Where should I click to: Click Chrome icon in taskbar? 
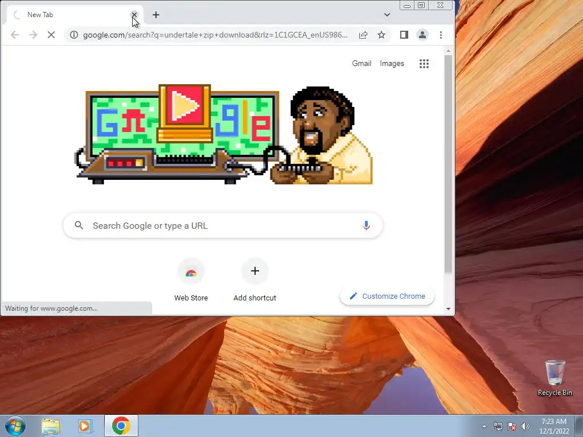click(x=121, y=426)
